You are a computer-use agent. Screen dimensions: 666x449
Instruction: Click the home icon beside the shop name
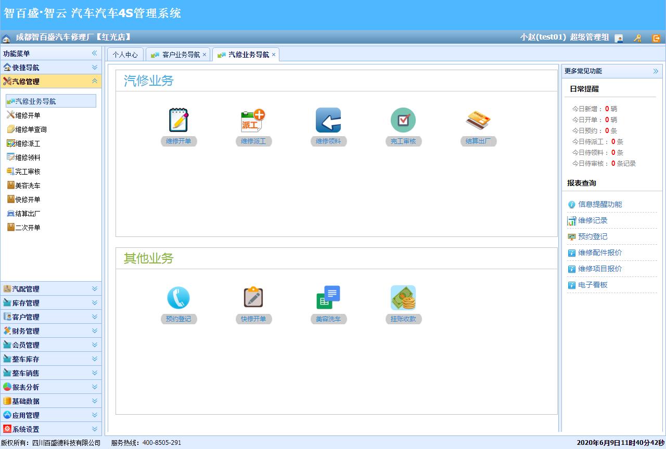(6, 38)
